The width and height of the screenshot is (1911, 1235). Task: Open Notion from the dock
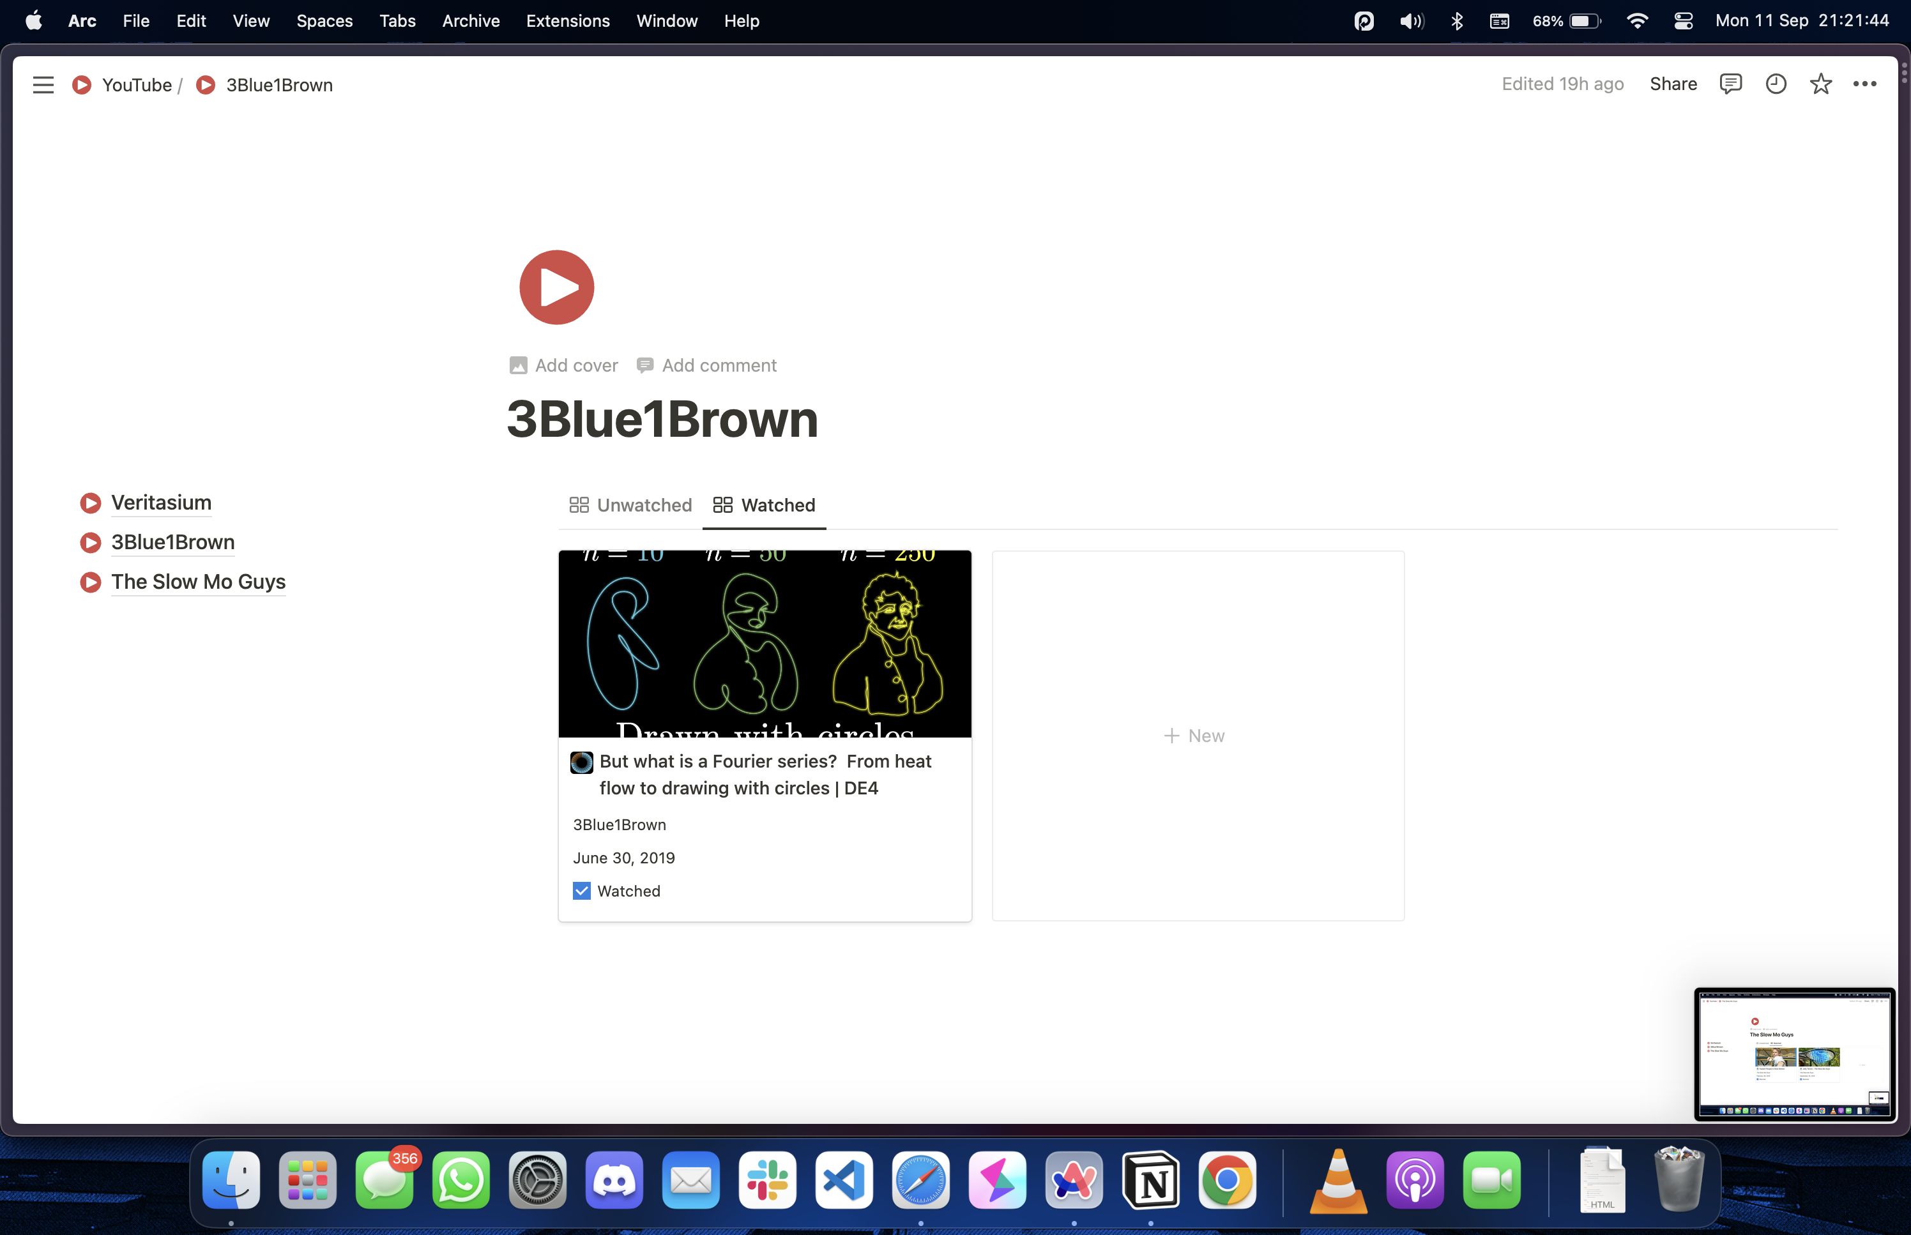1150,1181
